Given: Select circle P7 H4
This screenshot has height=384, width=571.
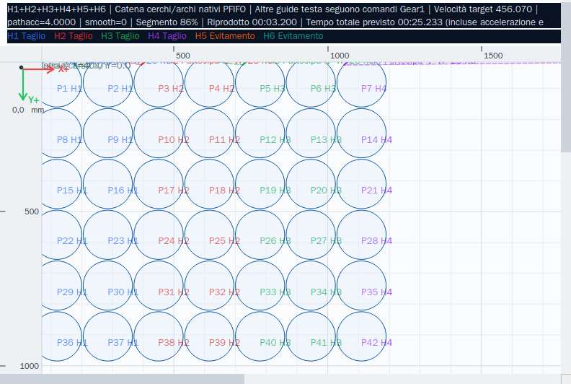Looking at the screenshot, I should [x=362, y=83].
